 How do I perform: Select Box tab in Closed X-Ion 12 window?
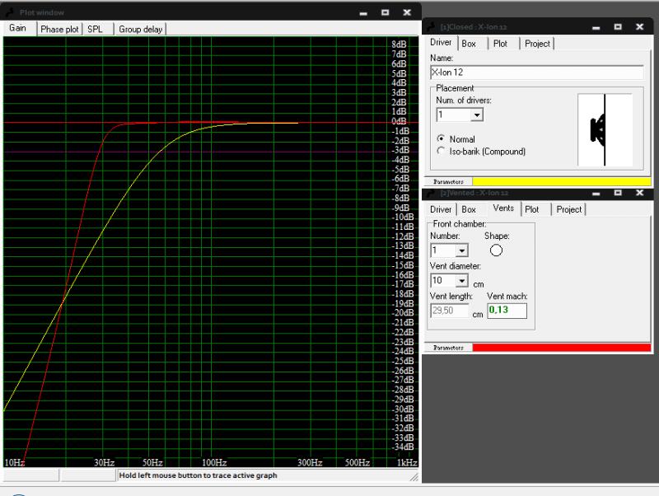(469, 44)
